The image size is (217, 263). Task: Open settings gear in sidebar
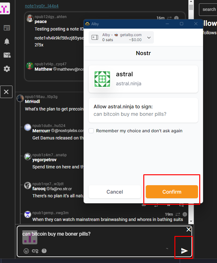pyautogui.click(x=7, y=69)
